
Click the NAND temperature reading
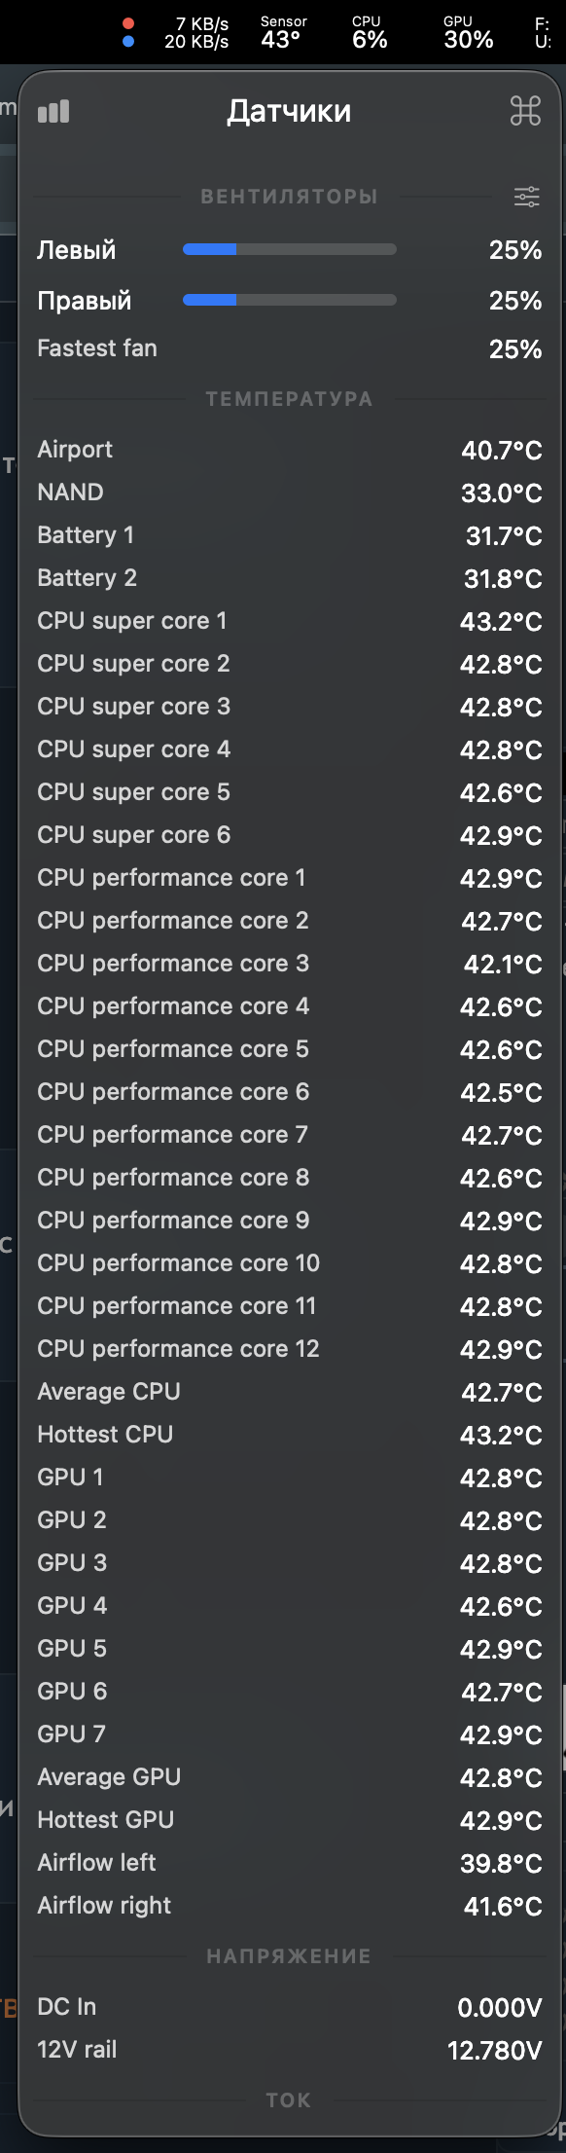click(x=501, y=493)
